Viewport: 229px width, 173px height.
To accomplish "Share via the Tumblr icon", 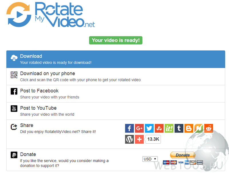I will pyautogui.click(x=179, y=128).
